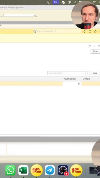Open the form's three-dot menu
Viewport: 100px width, 178px height.
tap(94, 46)
